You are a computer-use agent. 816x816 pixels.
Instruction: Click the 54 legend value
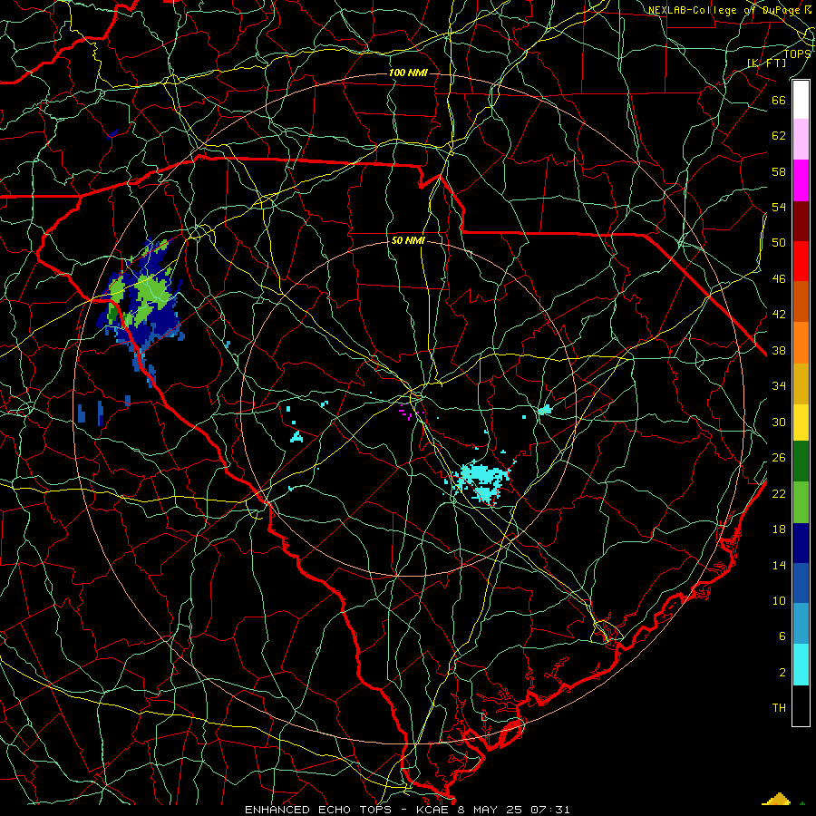tap(779, 207)
